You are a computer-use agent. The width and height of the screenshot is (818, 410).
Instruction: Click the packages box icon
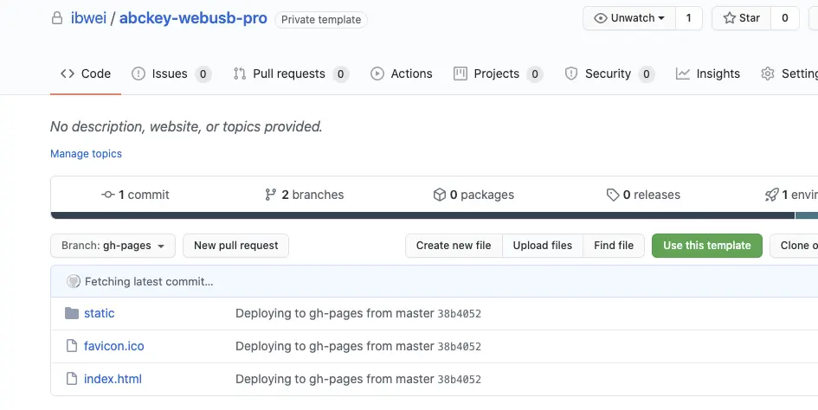[x=440, y=195]
